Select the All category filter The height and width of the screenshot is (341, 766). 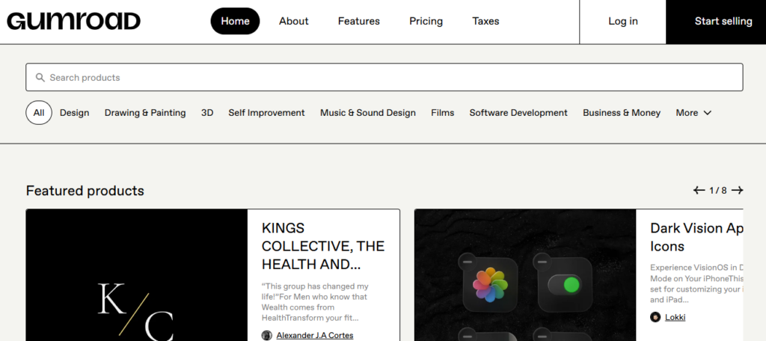pyautogui.click(x=39, y=113)
